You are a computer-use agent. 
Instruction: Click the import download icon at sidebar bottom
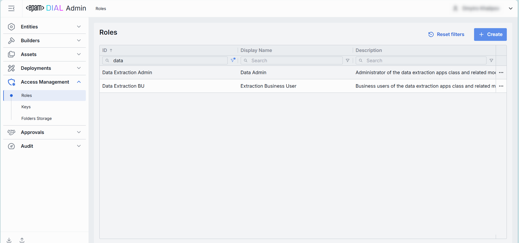pos(9,240)
